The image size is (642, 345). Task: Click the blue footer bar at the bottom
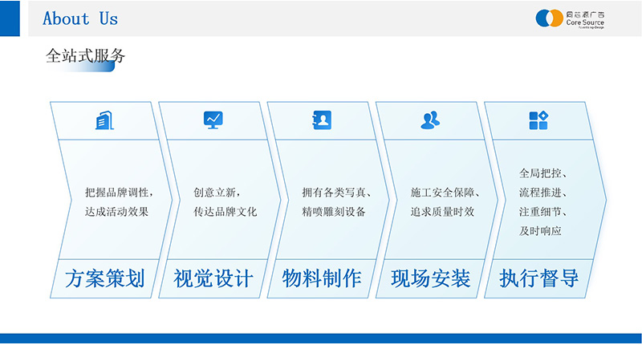point(321,339)
